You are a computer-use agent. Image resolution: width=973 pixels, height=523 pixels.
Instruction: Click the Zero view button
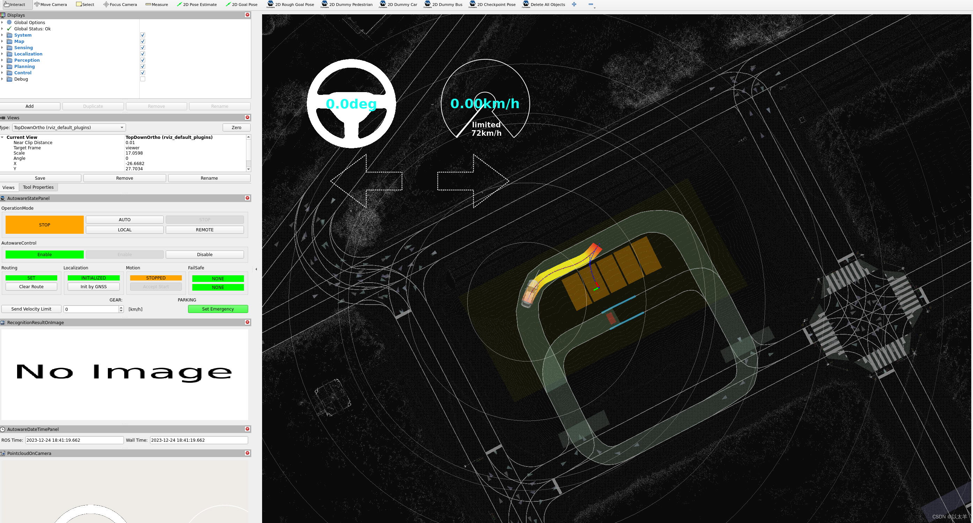(237, 127)
